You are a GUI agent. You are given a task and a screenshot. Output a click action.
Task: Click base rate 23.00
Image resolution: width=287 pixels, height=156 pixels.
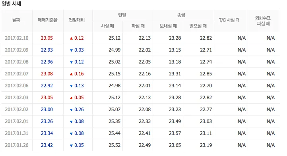click(47, 109)
